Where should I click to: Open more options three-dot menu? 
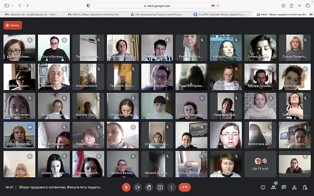171,187
